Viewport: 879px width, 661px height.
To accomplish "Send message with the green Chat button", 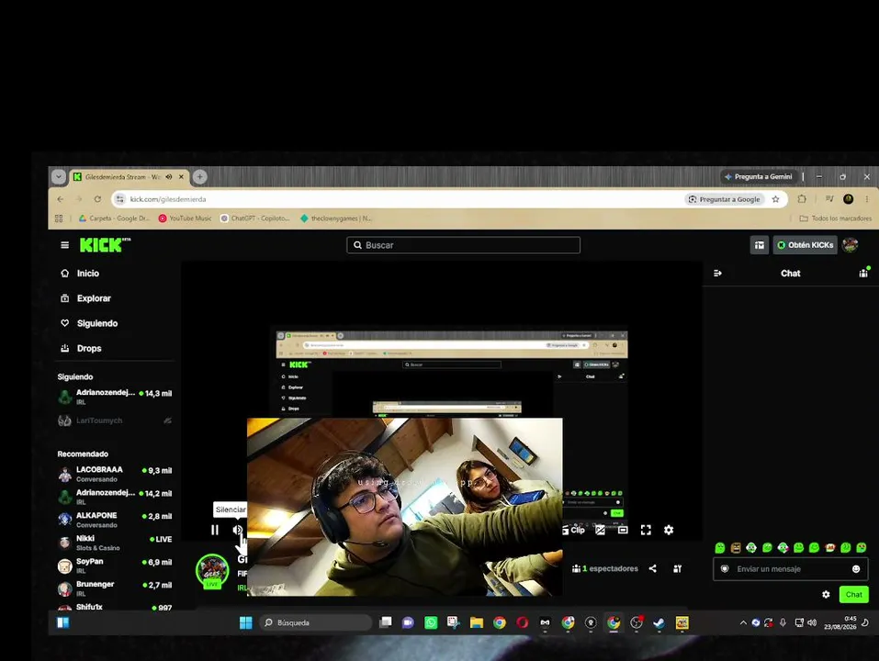I will [854, 594].
